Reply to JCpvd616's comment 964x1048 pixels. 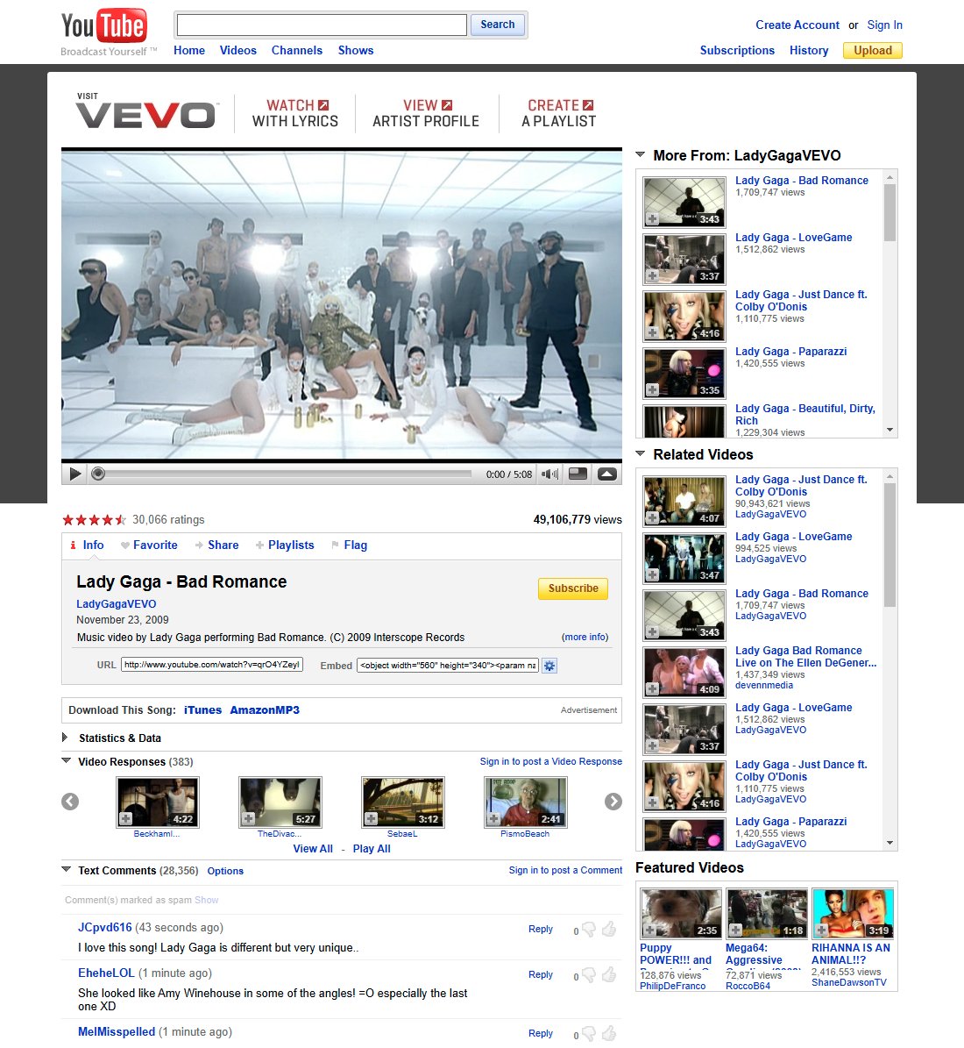point(541,929)
